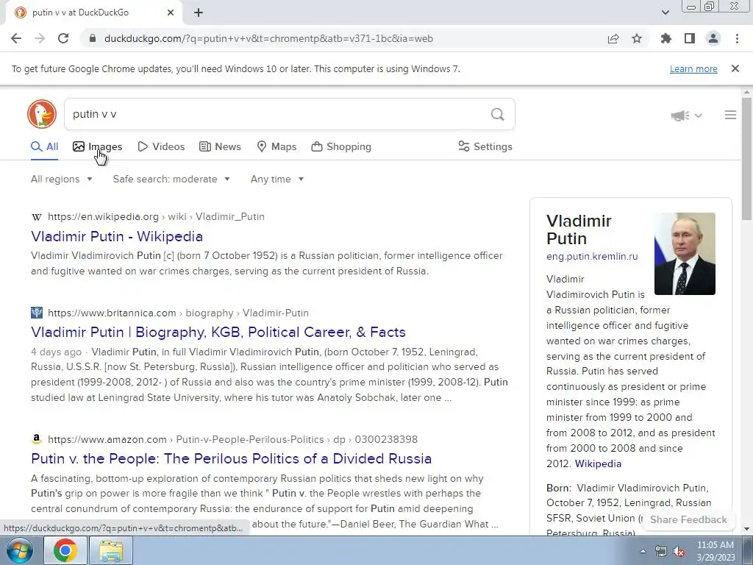
Task: Click the Britannica favicon
Action: 37,313
